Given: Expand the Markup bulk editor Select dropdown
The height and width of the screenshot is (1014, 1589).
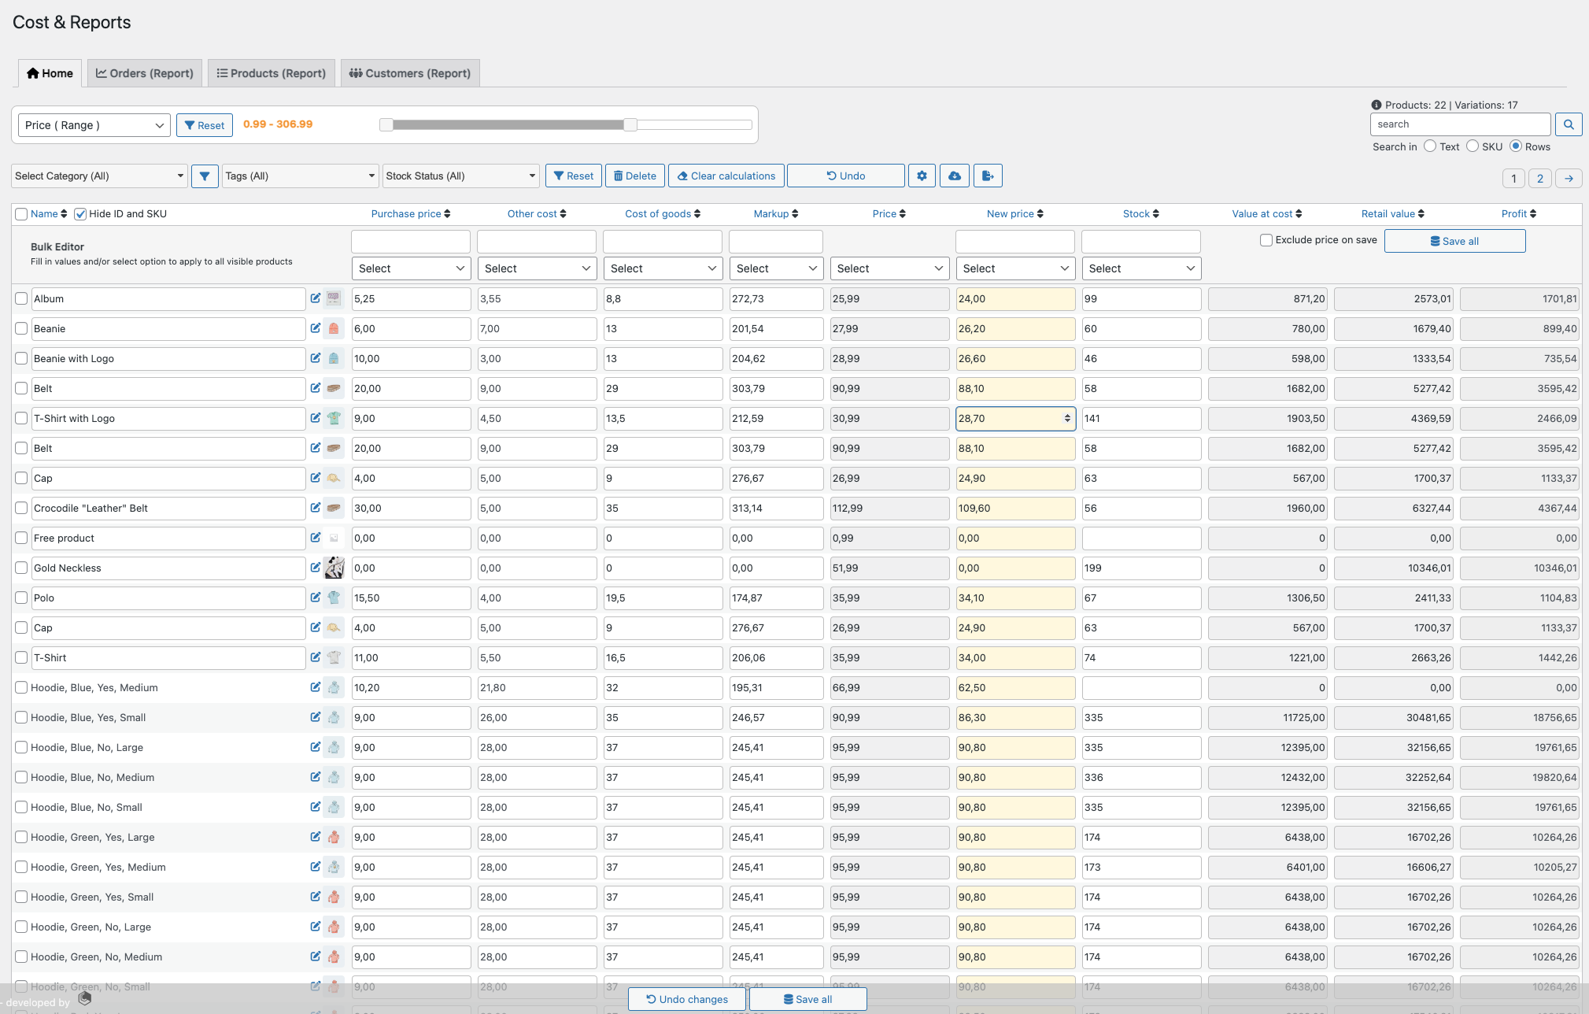Looking at the screenshot, I should [x=775, y=268].
